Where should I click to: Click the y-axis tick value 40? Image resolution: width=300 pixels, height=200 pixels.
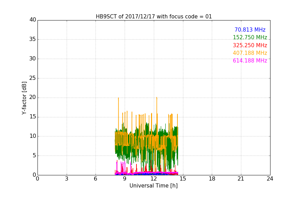[x=33, y=20]
